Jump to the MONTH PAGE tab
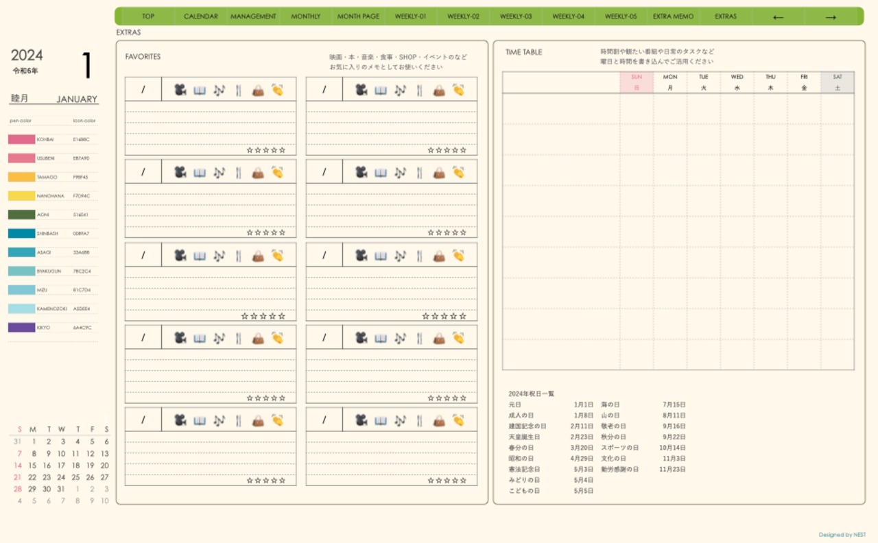 coord(358,16)
